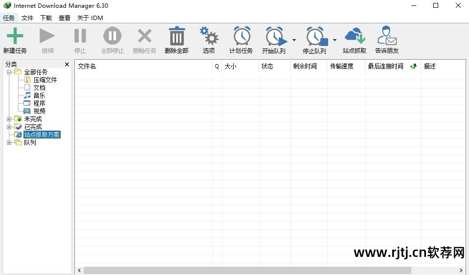Image resolution: width=469 pixels, height=275 pixels.
Task: Select 队列 folder in tree
Action: pyautogui.click(x=30, y=143)
